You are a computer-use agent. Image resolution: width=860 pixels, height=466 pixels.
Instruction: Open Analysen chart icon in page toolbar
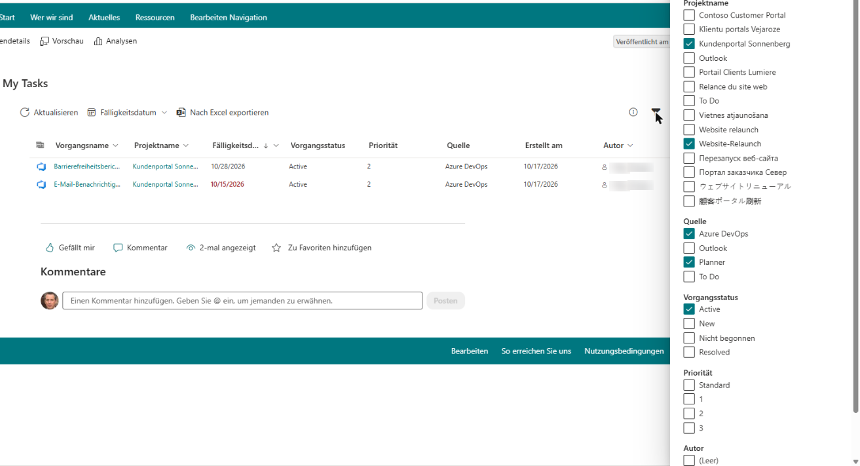pos(98,41)
